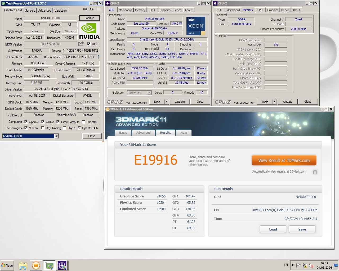The width and height of the screenshot is (339, 271).
Task: Open the GPU-Z hamburger menu
Action: [x=99, y=9]
